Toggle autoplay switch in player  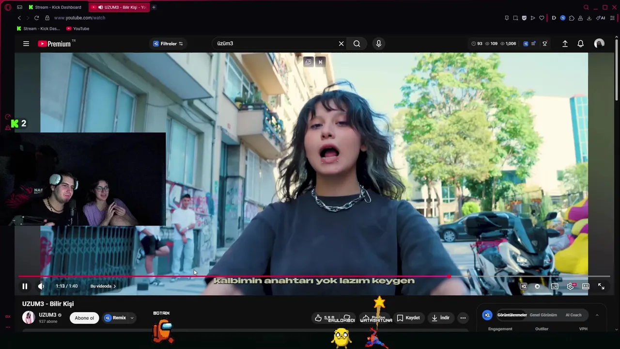tap(537, 286)
